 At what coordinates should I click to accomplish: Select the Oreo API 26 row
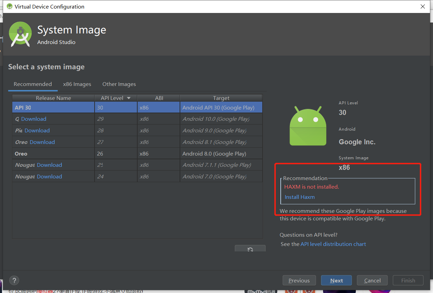tap(137, 153)
